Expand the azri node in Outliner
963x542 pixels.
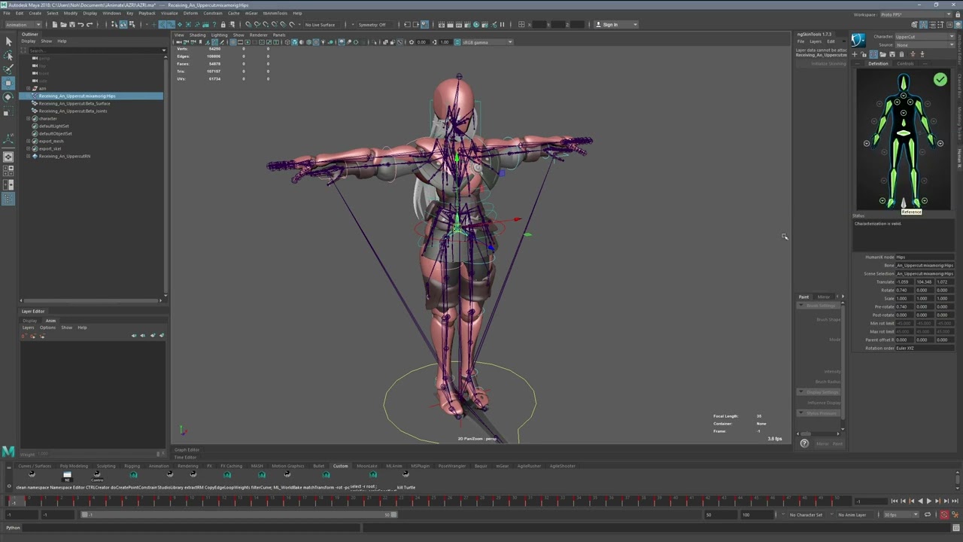click(29, 88)
